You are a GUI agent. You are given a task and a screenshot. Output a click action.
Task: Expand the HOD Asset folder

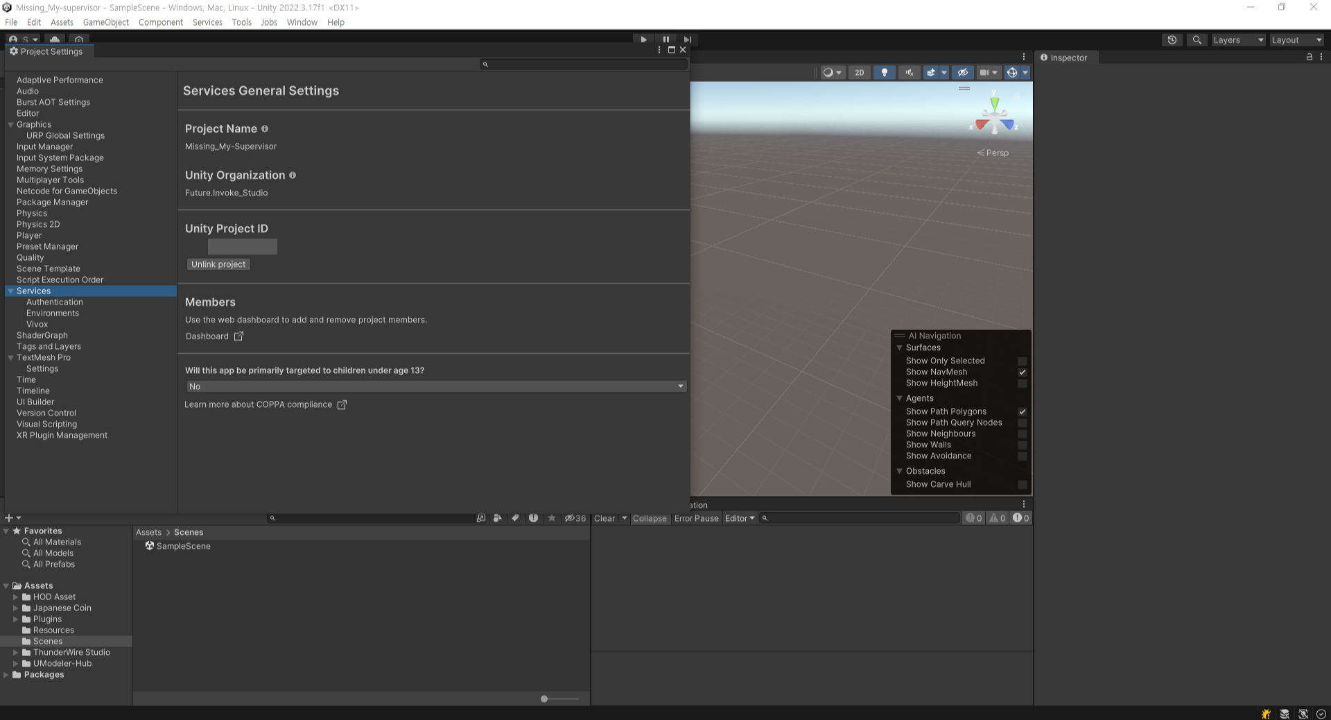(15, 597)
